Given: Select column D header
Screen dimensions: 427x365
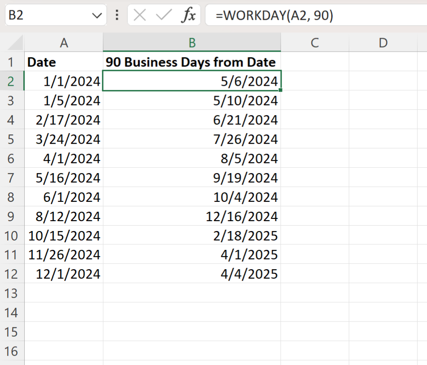Looking at the screenshot, I should (x=383, y=43).
